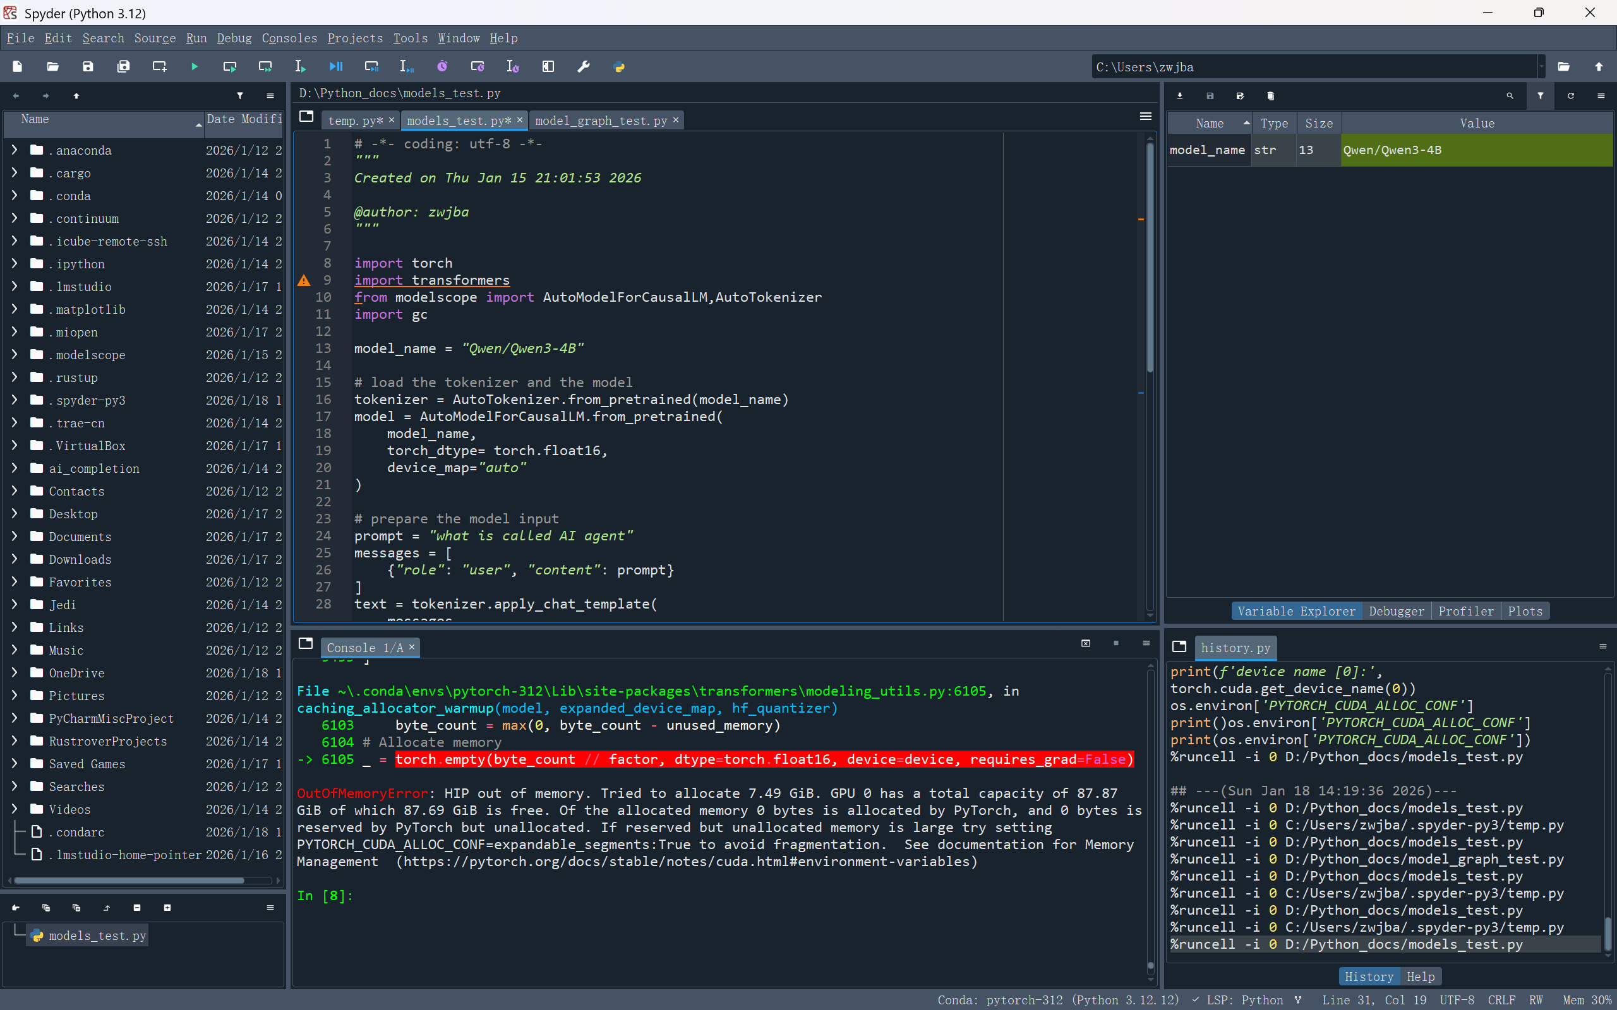The height and width of the screenshot is (1010, 1617).
Task: Click the Debug file play-pause icon
Action: (x=335, y=67)
